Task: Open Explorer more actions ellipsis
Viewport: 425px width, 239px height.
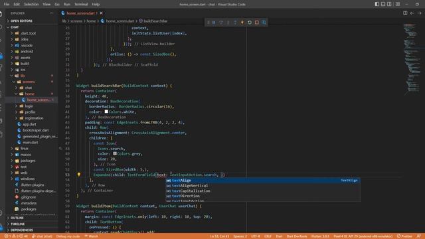Action: tap(51, 13)
